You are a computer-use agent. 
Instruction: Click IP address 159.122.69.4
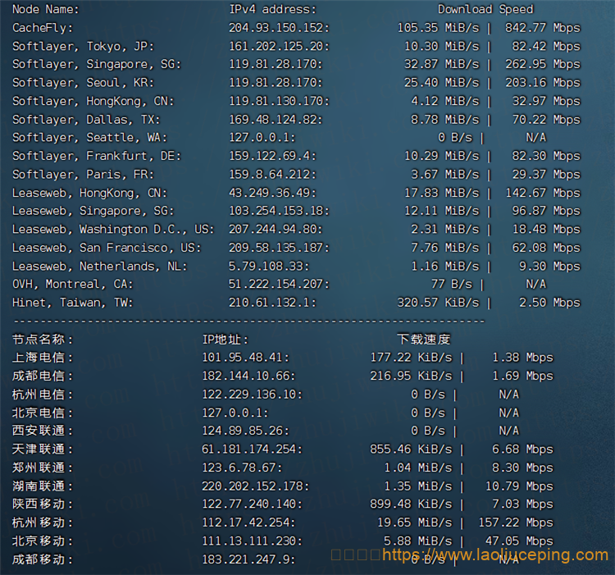tap(272, 156)
